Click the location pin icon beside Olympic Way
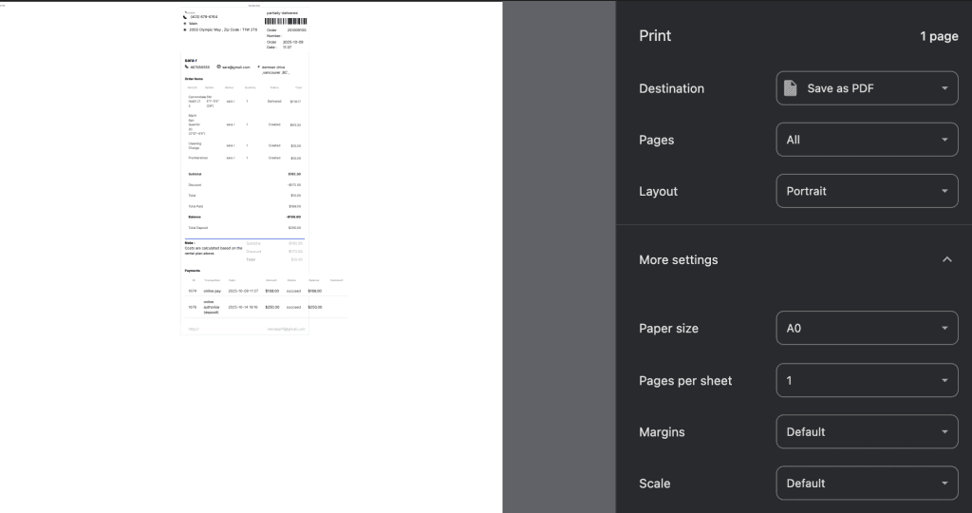The width and height of the screenshot is (972, 513). pos(185,29)
